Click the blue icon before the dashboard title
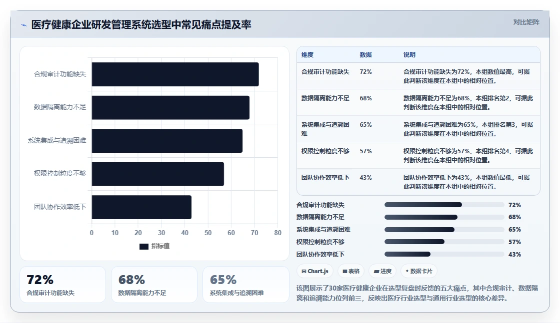 click(x=24, y=25)
